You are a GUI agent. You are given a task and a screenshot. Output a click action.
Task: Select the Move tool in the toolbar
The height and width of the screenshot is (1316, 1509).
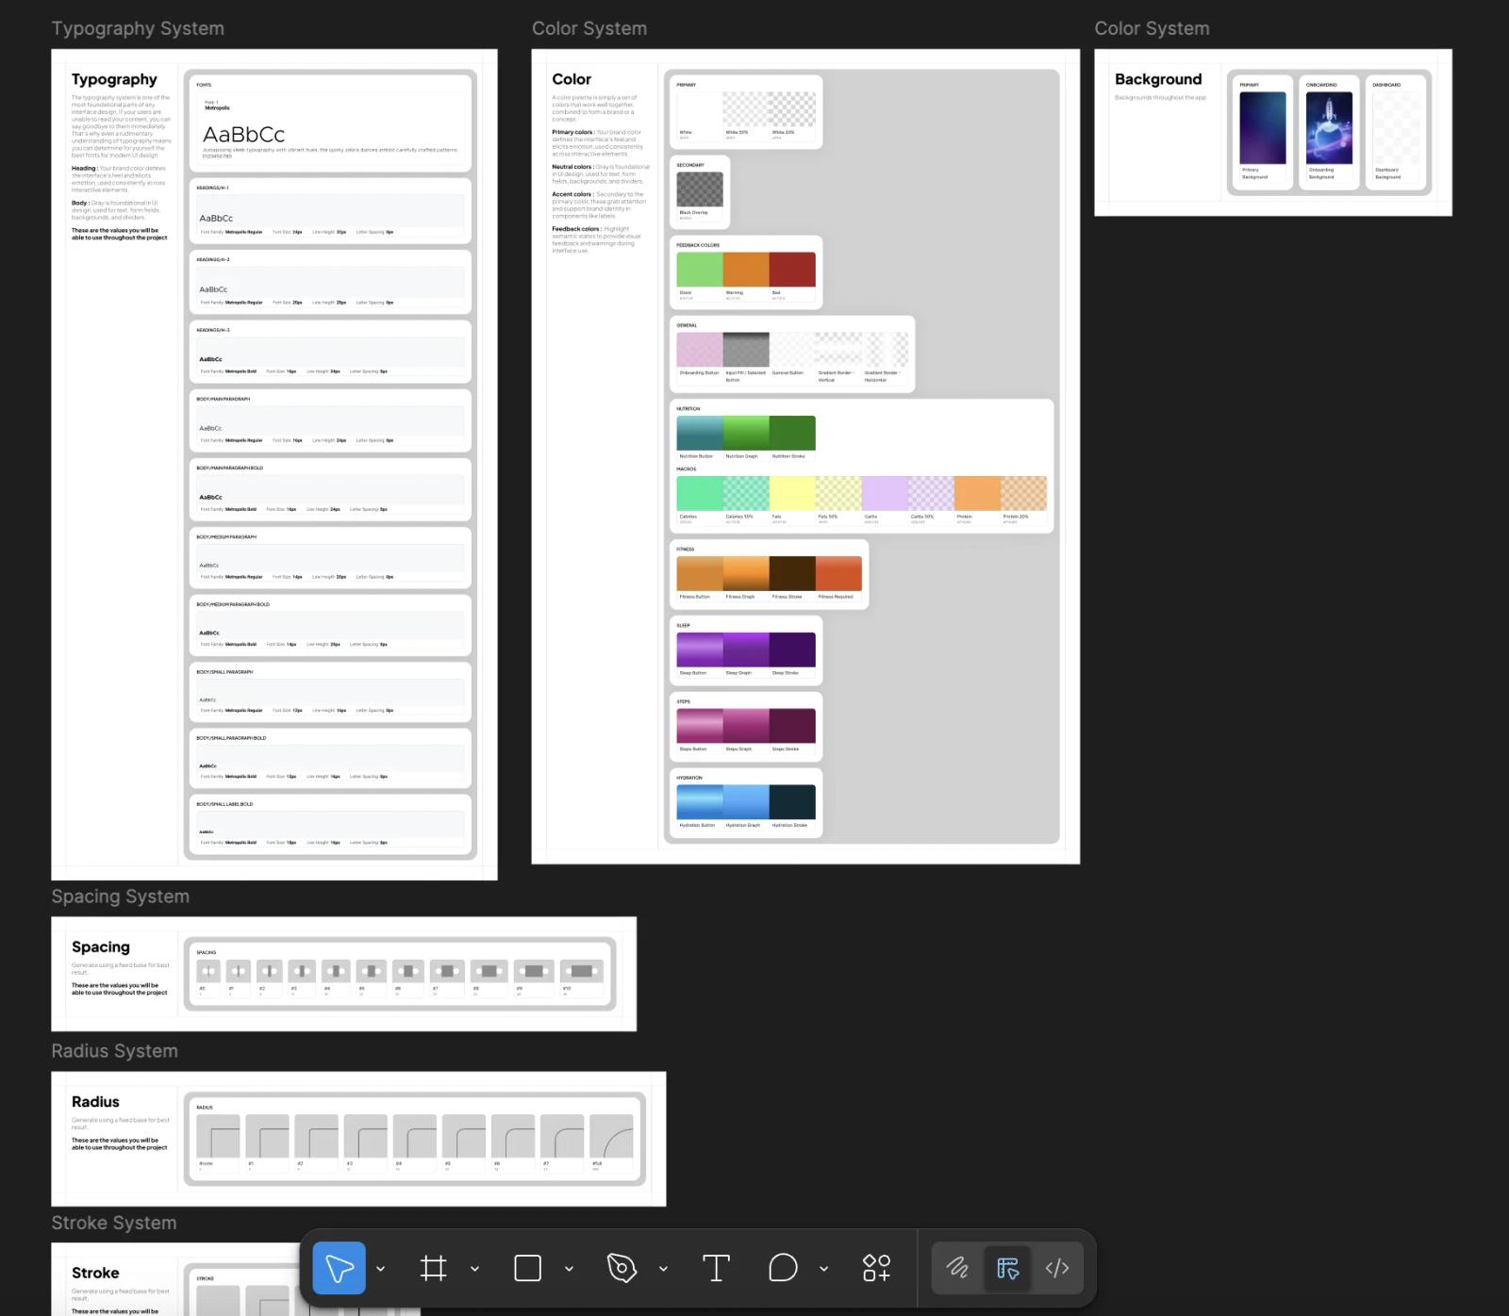(339, 1268)
